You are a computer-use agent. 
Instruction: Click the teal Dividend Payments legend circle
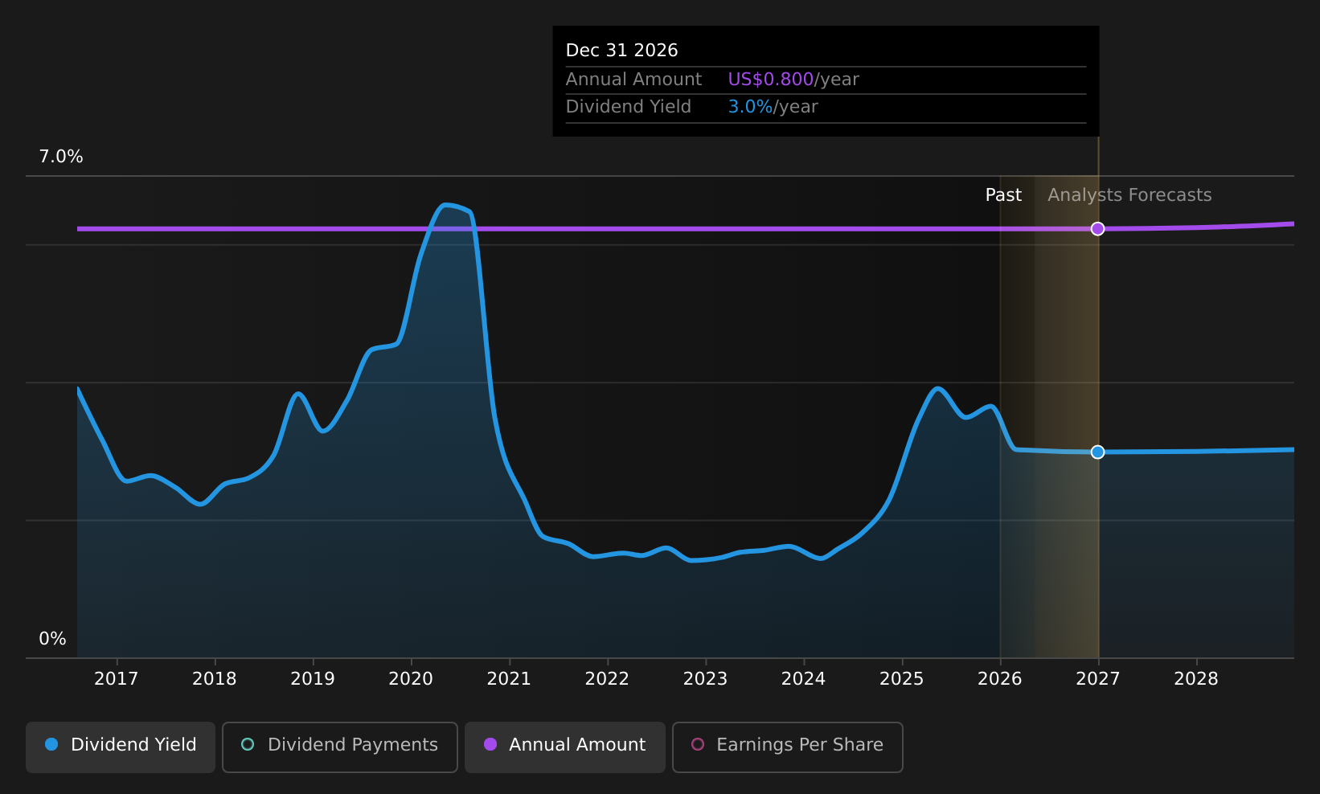click(248, 744)
